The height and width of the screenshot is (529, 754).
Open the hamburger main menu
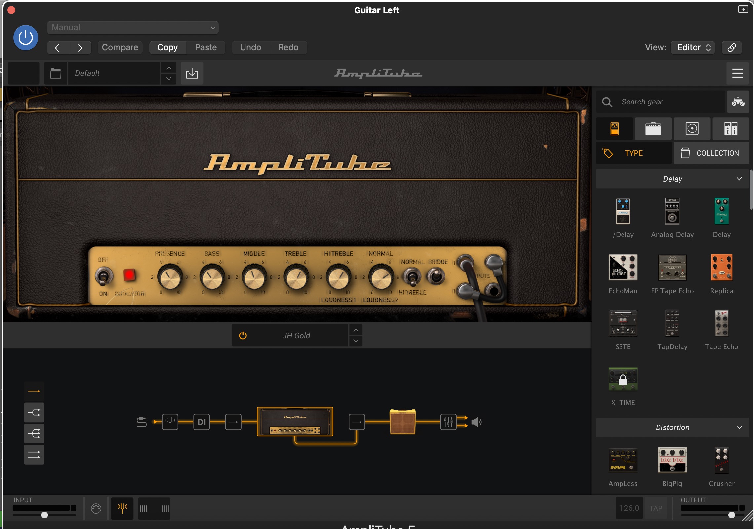(x=737, y=73)
